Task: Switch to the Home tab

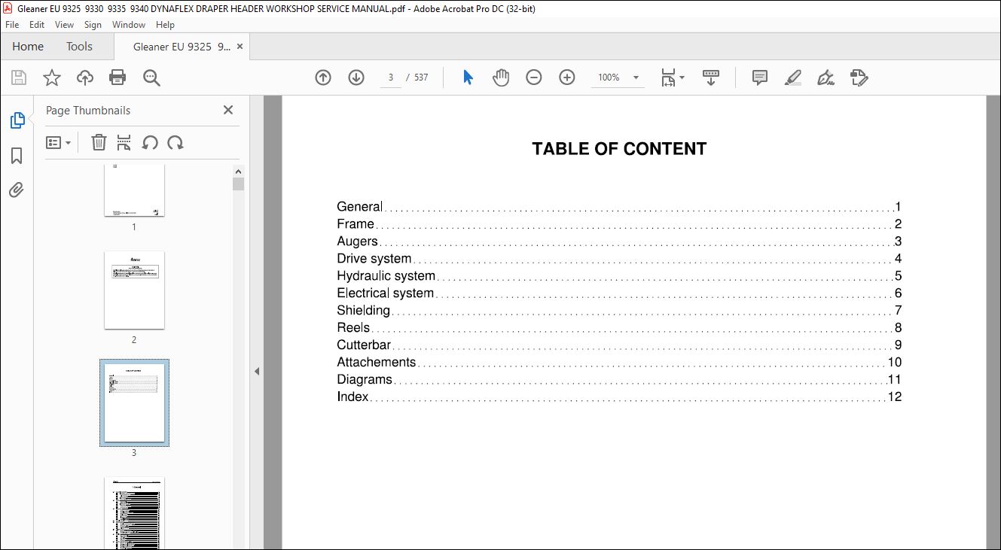Action: (28, 47)
